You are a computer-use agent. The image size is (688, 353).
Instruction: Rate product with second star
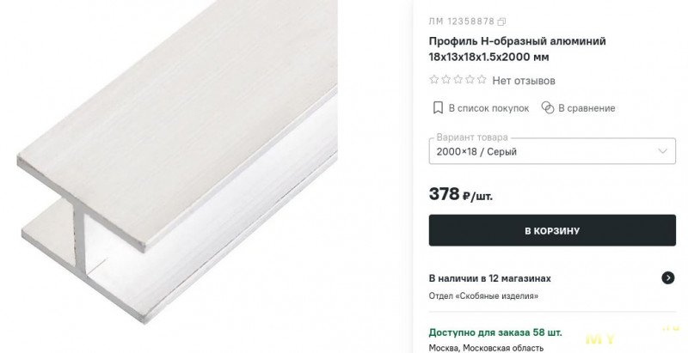point(446,79)
